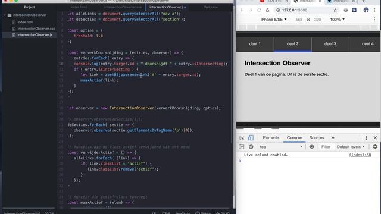381x214 pixels.
Task: Open the Sources tab in DevTools
Action: point(317,137)
